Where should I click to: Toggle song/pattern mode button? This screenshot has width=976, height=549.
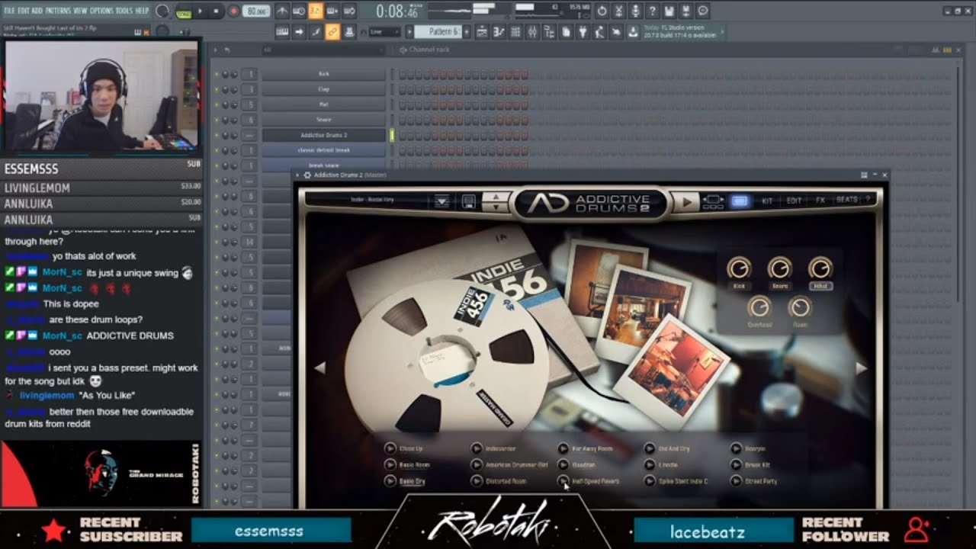click(x=183, y=11)
